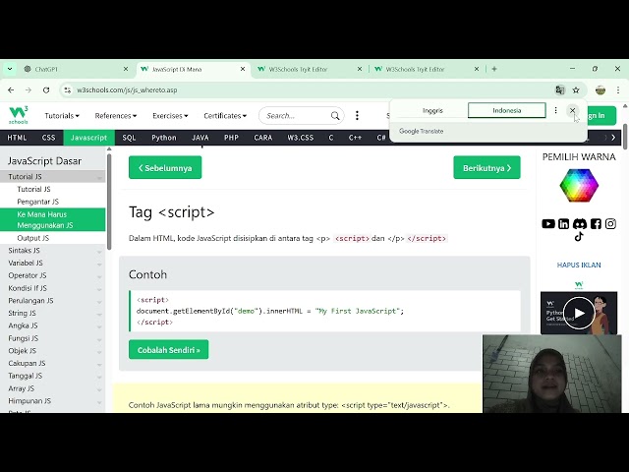Close the ChatGPT tab
Screen dimensions: 629x472
(126, 69)
